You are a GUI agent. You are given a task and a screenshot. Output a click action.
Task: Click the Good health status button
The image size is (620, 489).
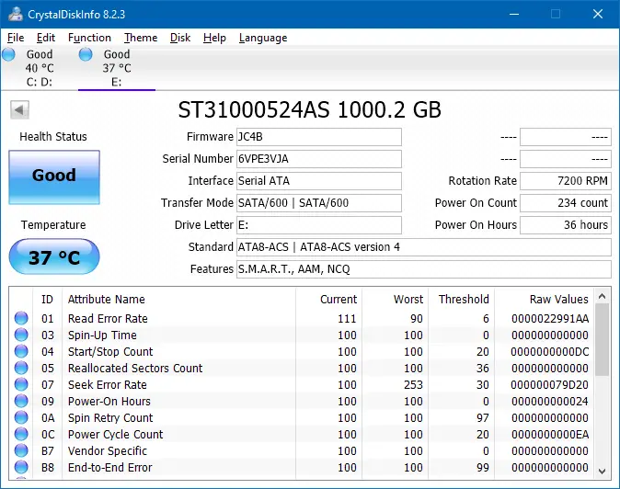pyautogui.click(x=54, y=177)
